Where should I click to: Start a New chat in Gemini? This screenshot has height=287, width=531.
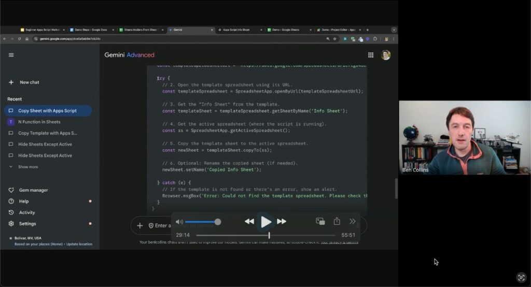click(x=24, y=82)
